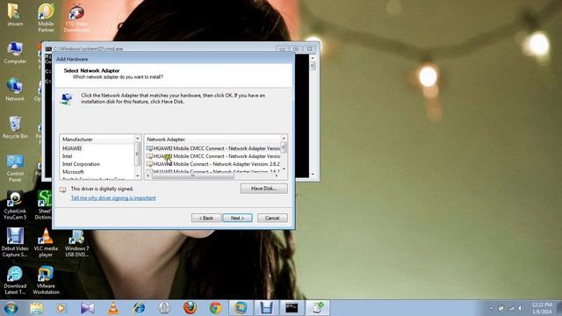
Task: Select the Network desktop icon
Action: click(x=15, y=90)
